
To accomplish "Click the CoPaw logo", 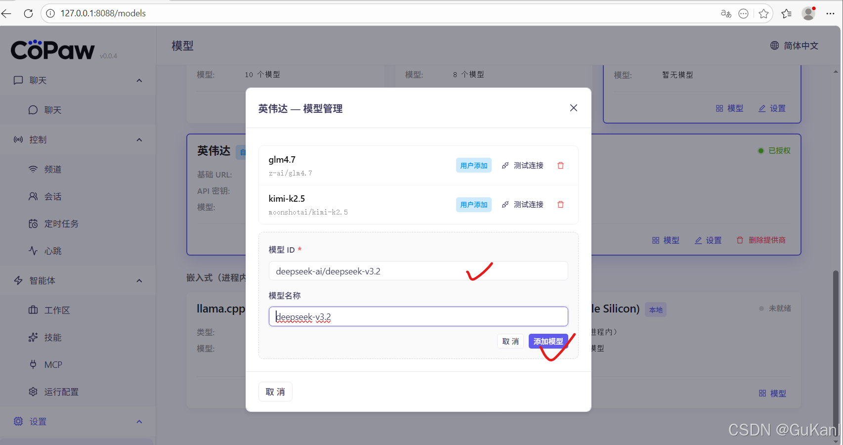I will tap(52, 49).
